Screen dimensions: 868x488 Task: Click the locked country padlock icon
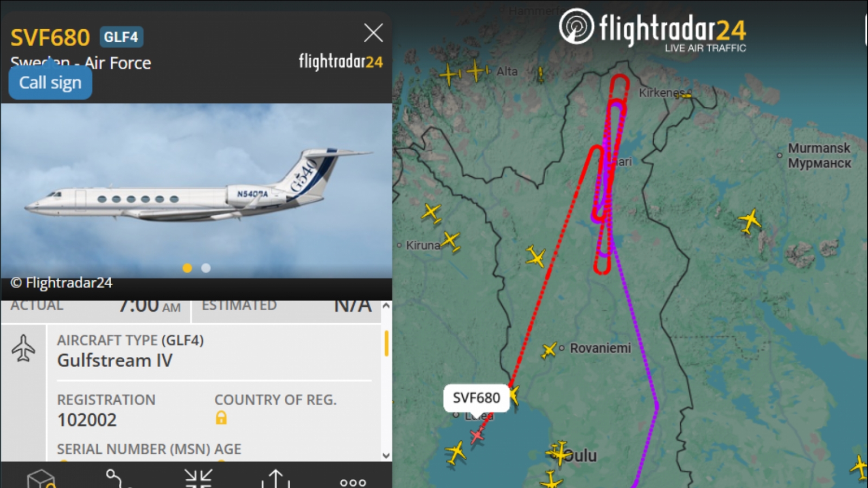tap(221, 418)
